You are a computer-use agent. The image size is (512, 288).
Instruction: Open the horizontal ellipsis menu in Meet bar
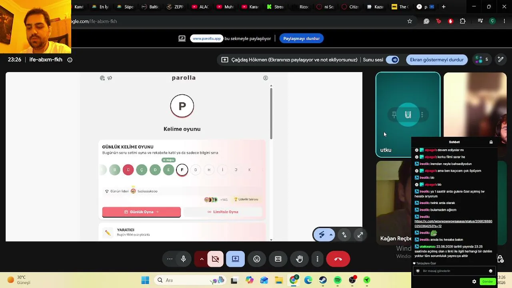(x=170, y=259)
